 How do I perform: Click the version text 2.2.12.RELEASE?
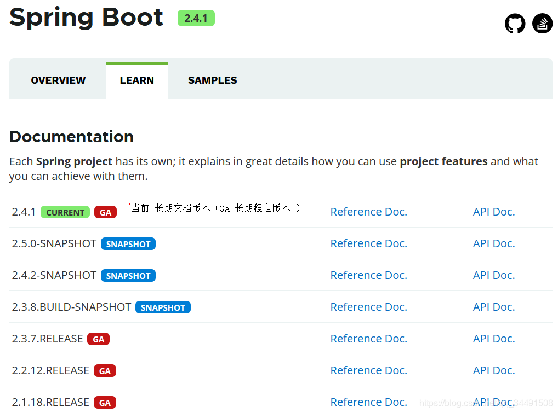pyautogui.click(x=50, y=370)
